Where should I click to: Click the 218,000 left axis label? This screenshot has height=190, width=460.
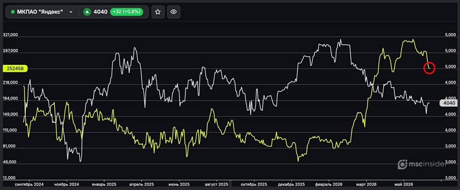tap(11, 83)
